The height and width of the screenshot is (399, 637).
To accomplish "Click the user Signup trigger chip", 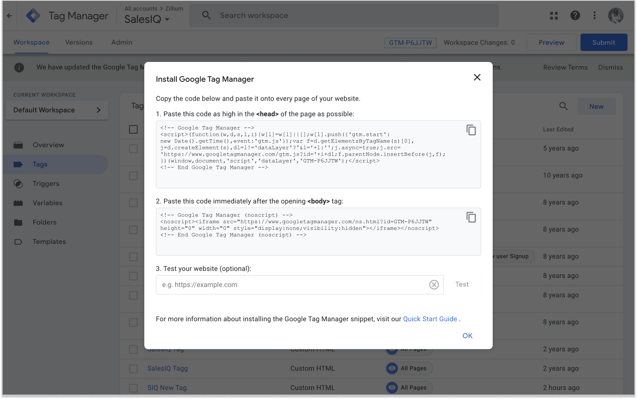I will (513, 256).
